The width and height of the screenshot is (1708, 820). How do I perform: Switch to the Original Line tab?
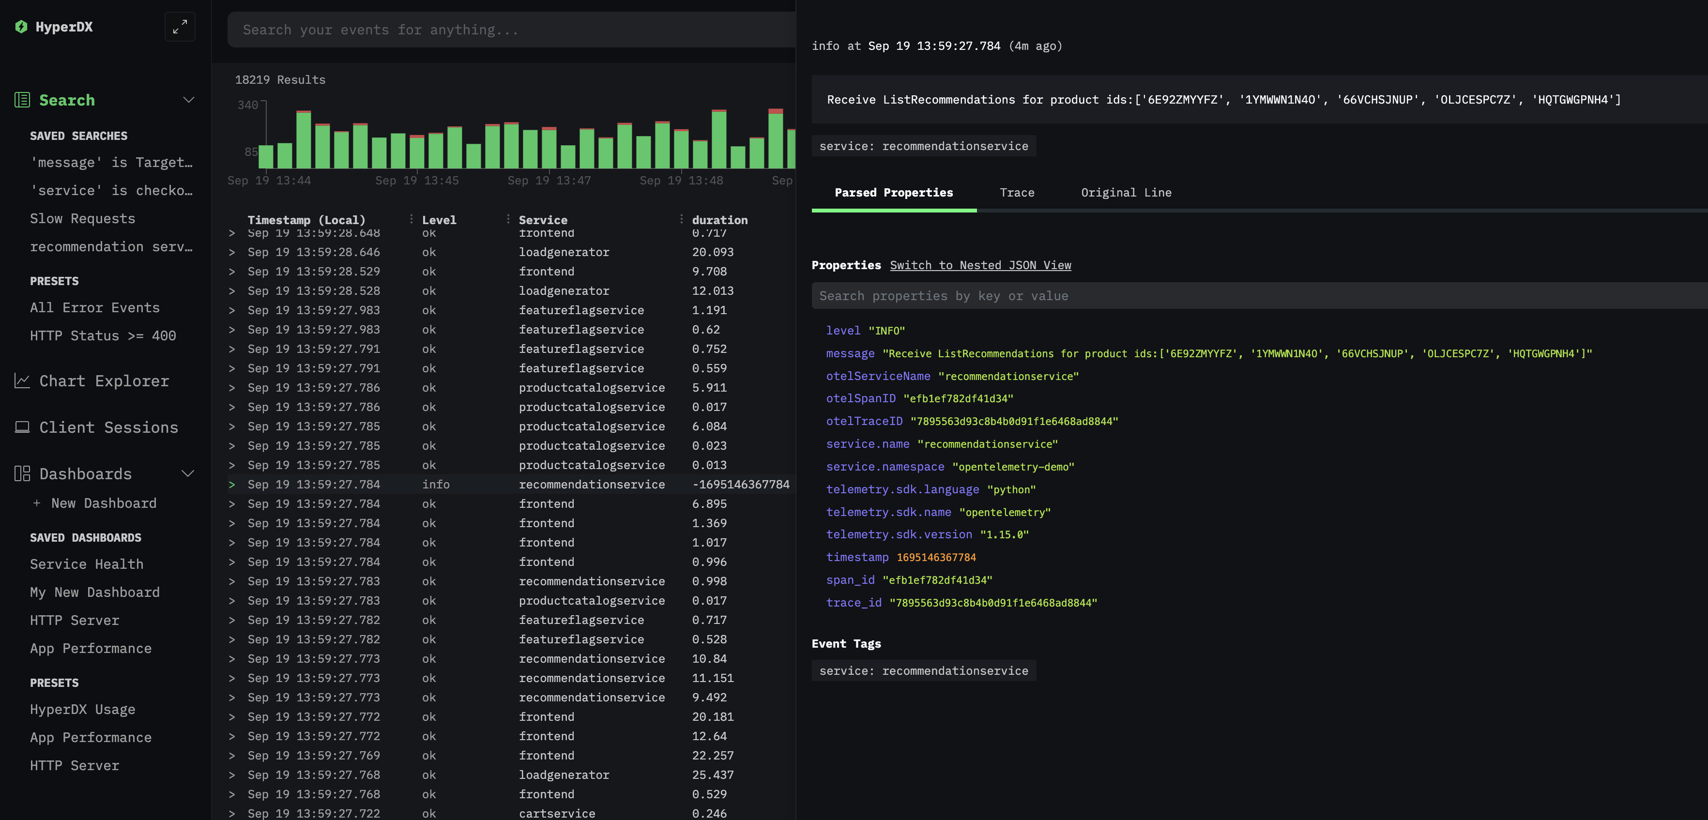coord(1126,192)
